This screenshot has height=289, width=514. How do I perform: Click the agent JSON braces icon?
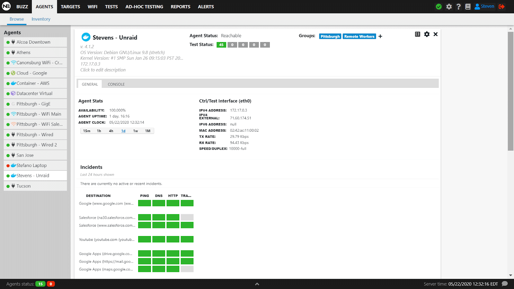pos(417,34)
